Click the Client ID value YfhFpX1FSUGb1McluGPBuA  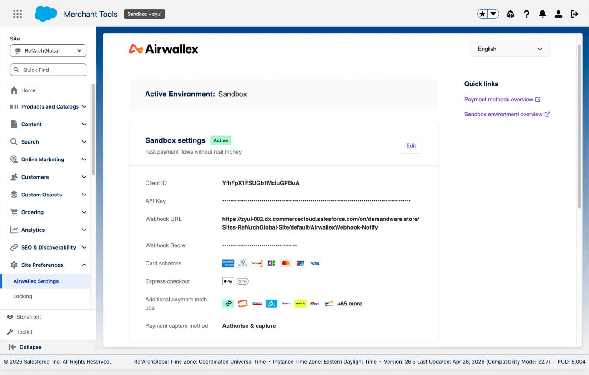(261, 183)
